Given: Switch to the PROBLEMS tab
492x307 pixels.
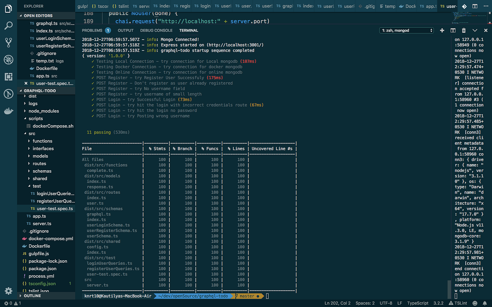Looking at the screenshot, I should [x=92, y=31].
